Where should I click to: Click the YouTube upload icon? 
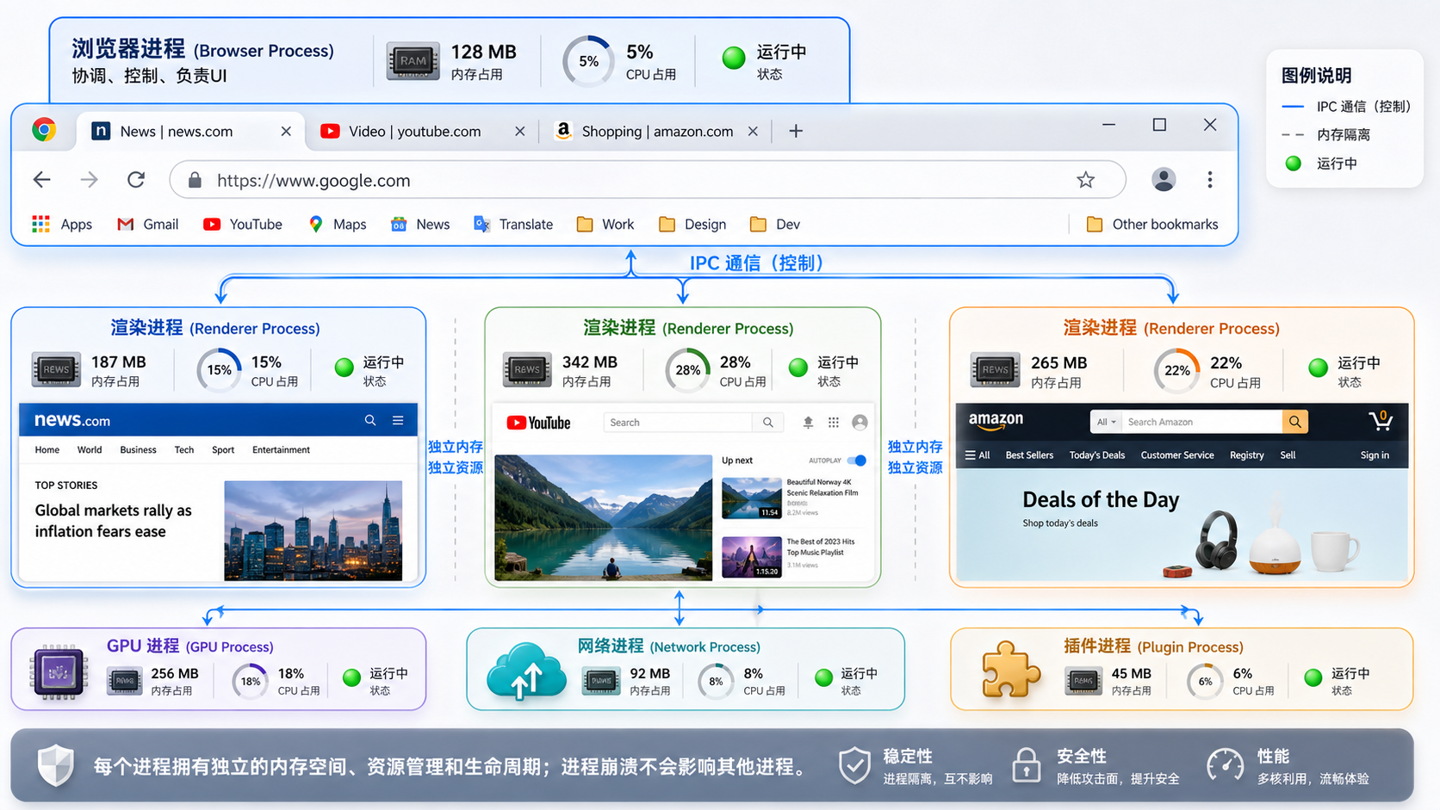pyautogui.click(x=808, y=422)
